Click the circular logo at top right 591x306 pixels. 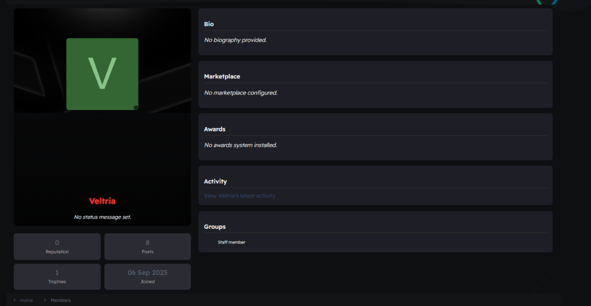tap(547, 2)
